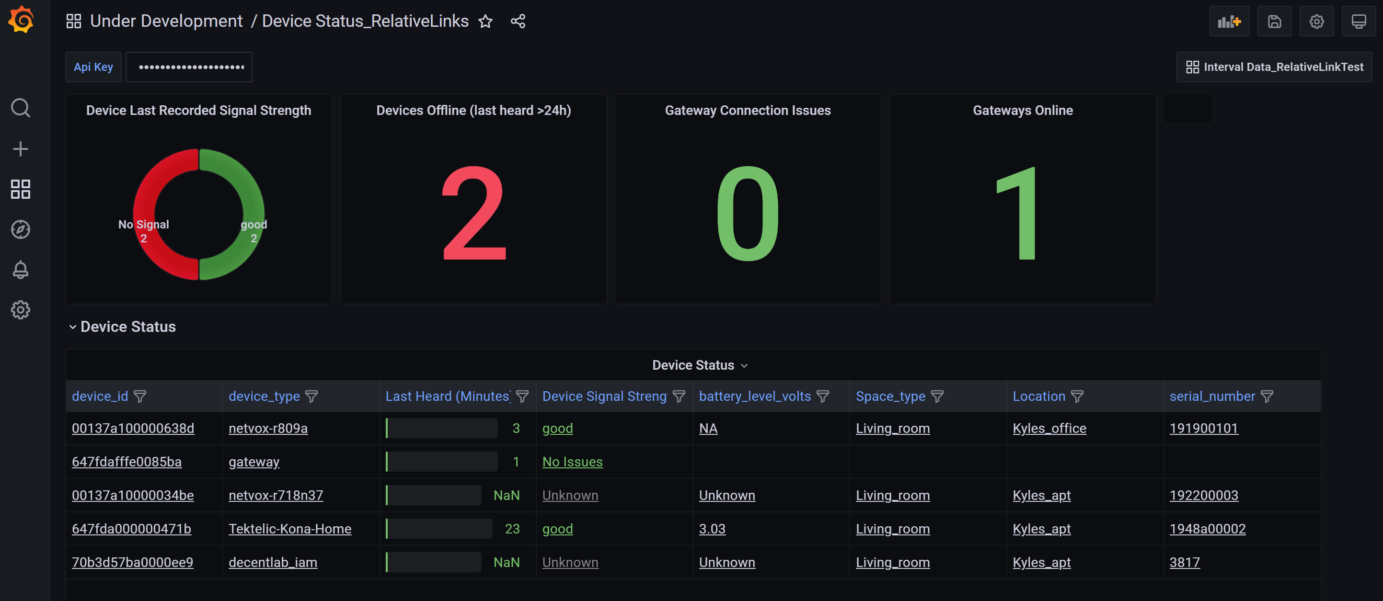The width and height of the screenshot is (1383, 601).
Task: Click the Grafana logo home icon
Action: pyautogui.click(x=22, y=21)
